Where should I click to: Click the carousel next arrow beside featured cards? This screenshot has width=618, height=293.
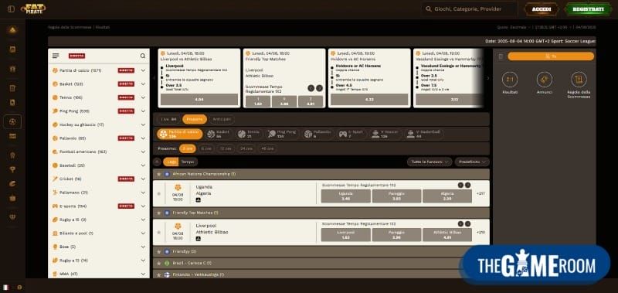click(x=488, y=78)
